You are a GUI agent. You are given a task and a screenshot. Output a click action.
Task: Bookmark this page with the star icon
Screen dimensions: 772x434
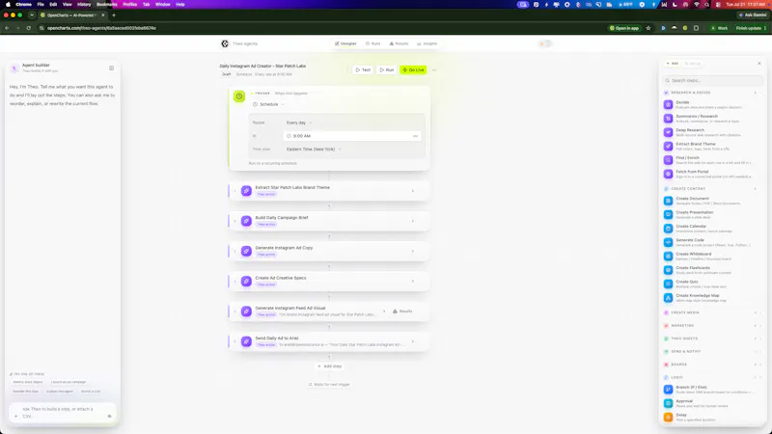click(648, 28)
